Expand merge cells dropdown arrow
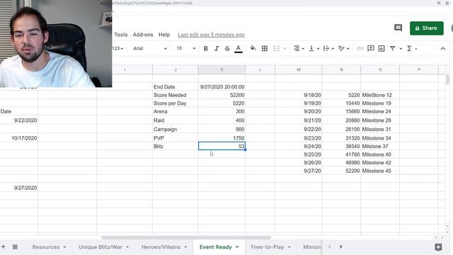Viewport: 453px width, 255px height. (x=285, y=49)
